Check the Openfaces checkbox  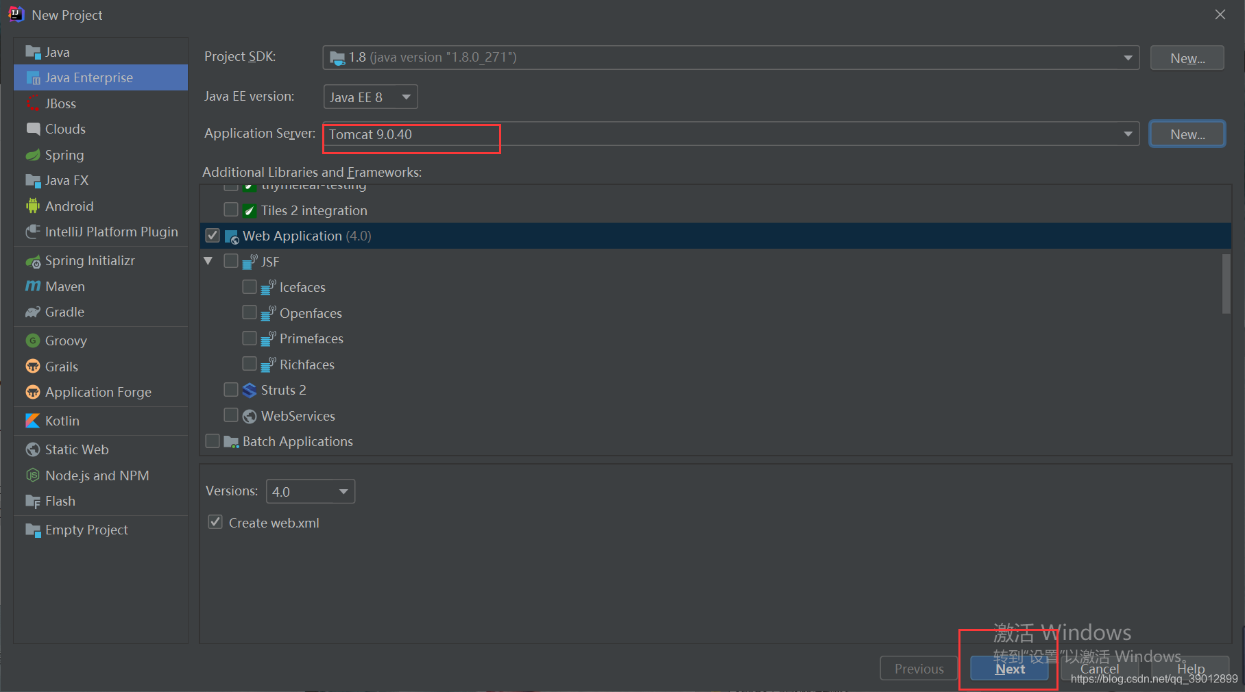[250, 312]
